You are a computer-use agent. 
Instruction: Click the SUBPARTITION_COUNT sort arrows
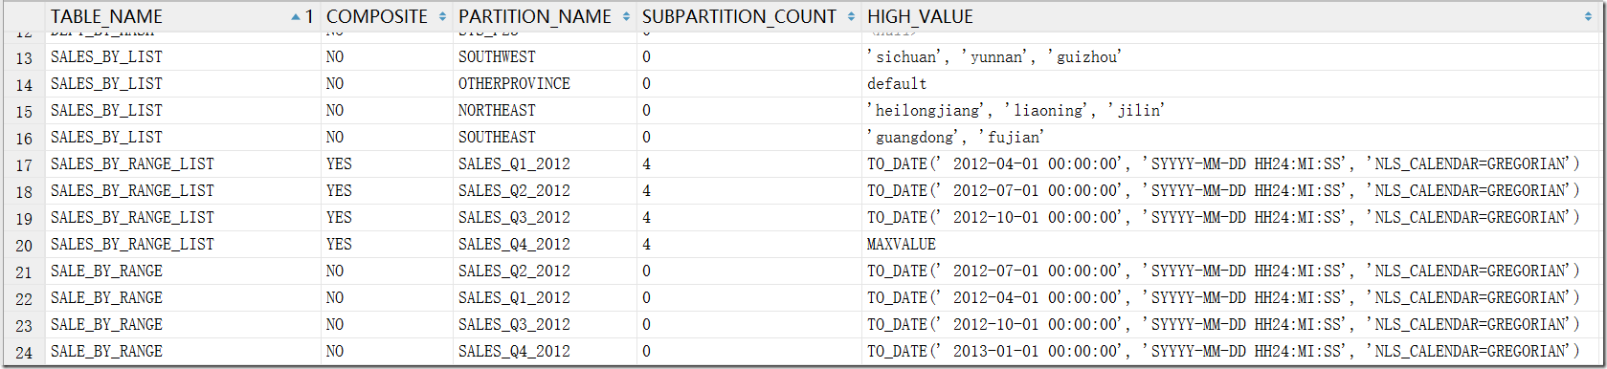point(851,16)
